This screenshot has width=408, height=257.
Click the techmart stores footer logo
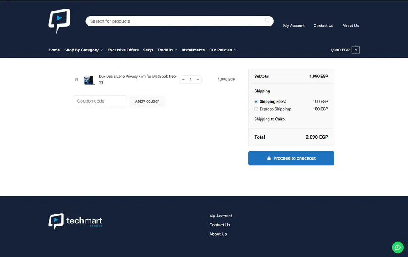tap(75, 222)
